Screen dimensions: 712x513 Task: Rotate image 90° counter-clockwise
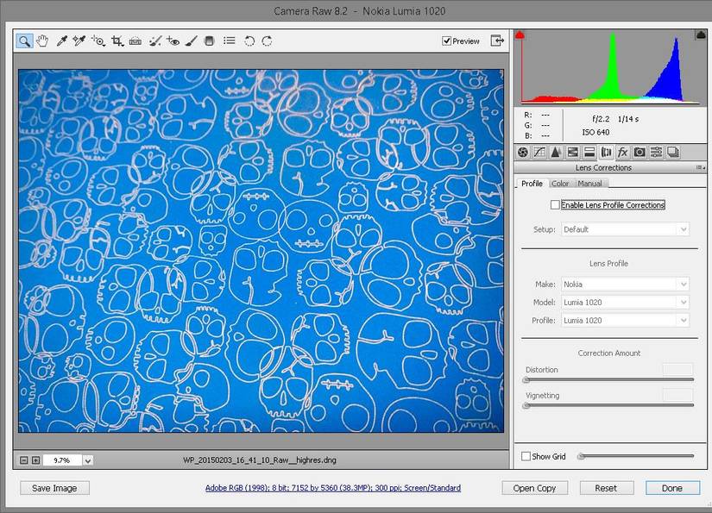click(249, 41)
